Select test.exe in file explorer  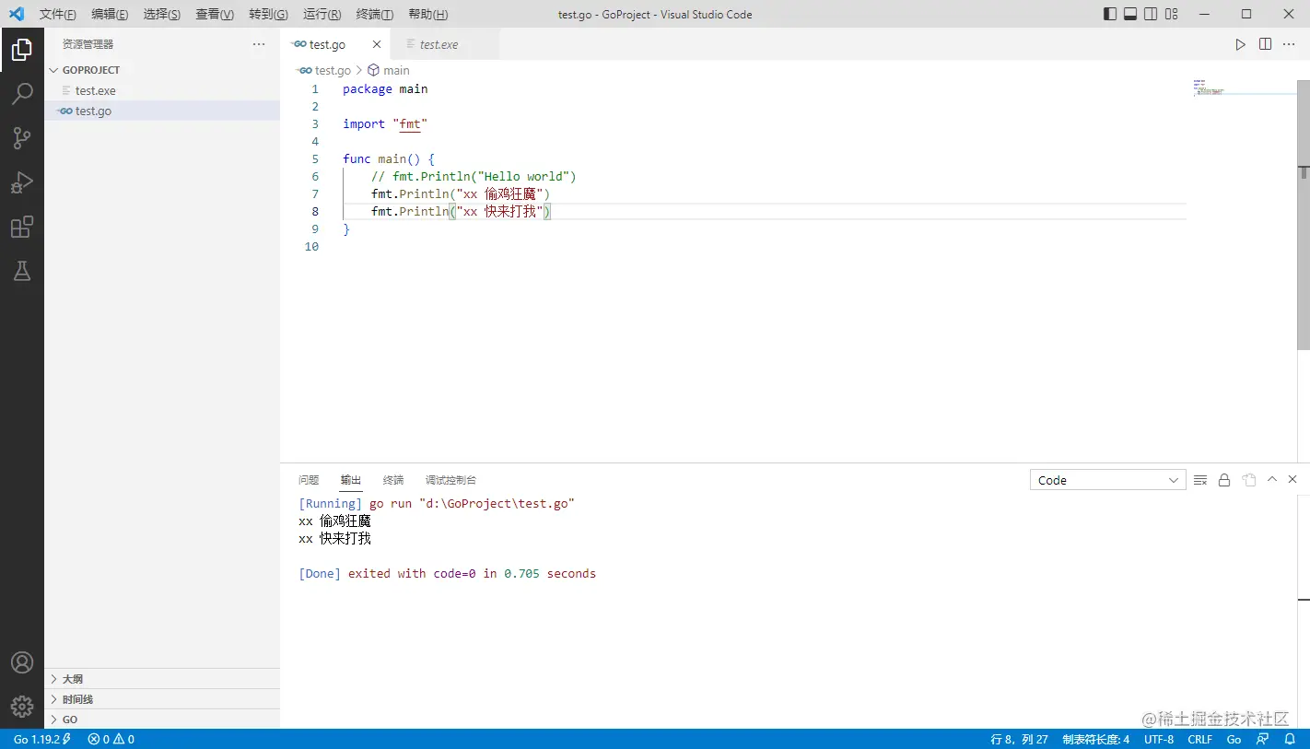click(162, 90)
